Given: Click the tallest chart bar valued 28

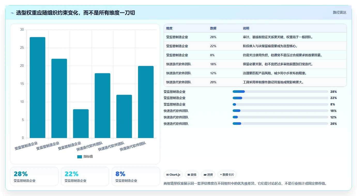Looking at the screenshot, I should [x=37, y=87].
